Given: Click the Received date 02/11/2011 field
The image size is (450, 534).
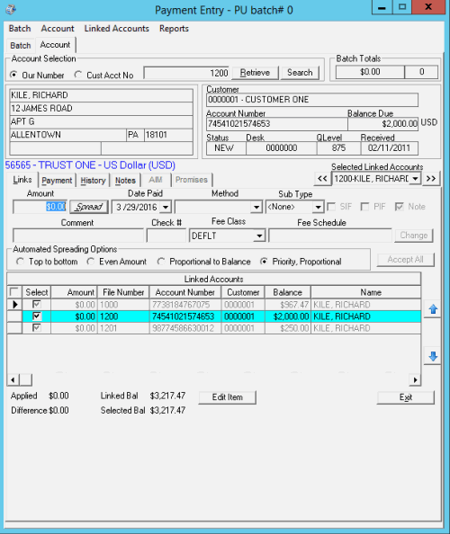Looking at the screenshot, I should coord(389,148).
